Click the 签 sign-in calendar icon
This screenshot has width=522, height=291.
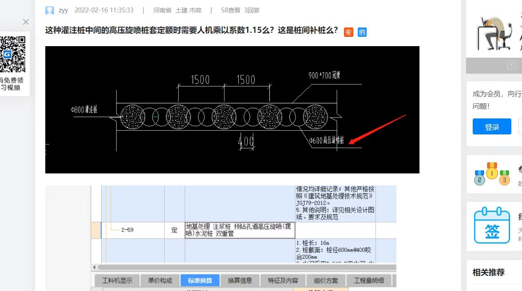[x=492, y=225]
